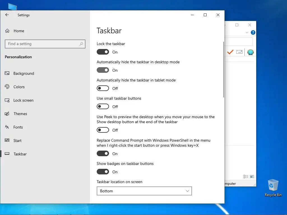Toggle auto-hide taskbar in desktop mode
287x215 pixels.
pyautogui.click(x=103, y=70)
